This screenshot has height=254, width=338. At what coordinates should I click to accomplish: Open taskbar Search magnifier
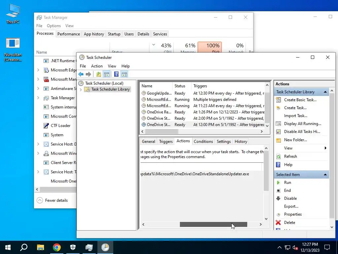click(x=24, y=247)
